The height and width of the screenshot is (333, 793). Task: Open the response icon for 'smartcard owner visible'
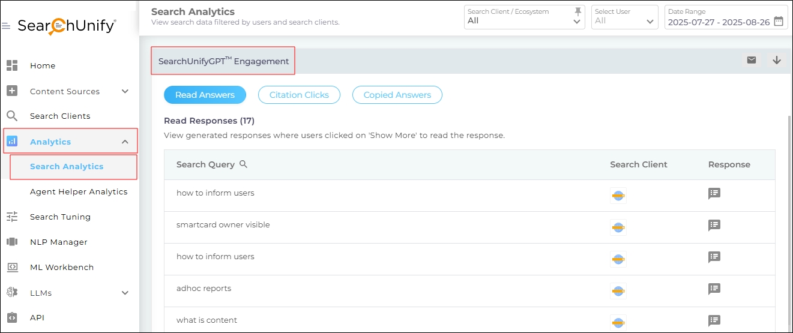(714, 225)
